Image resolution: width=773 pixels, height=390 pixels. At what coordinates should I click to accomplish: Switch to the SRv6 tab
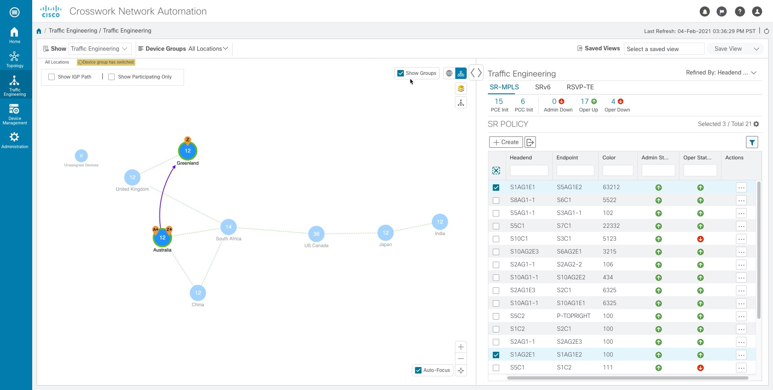click(x=542, y=87)
